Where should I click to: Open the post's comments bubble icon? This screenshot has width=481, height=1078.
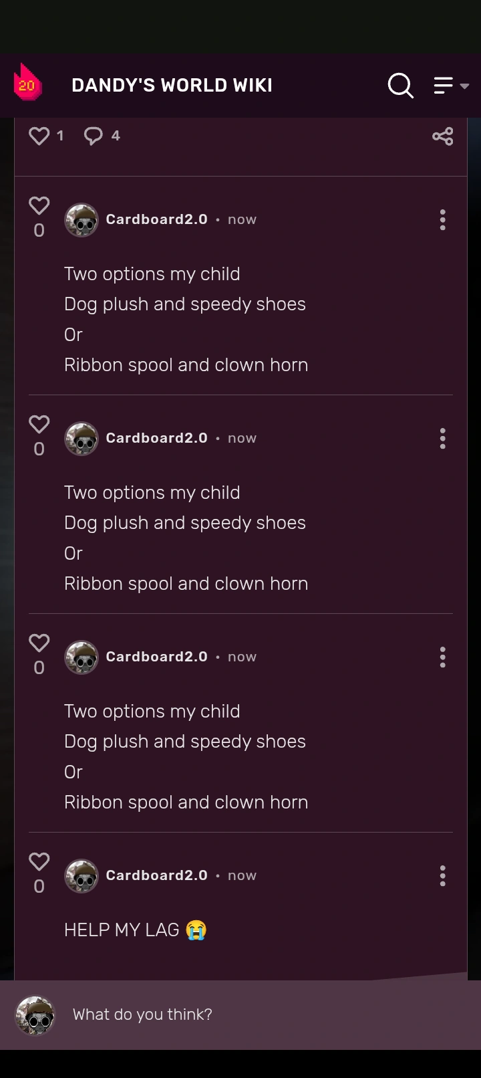(94, 136)
